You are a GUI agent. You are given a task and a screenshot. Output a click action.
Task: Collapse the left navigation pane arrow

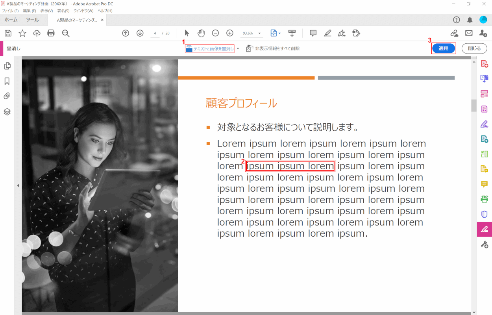(18, 185)
